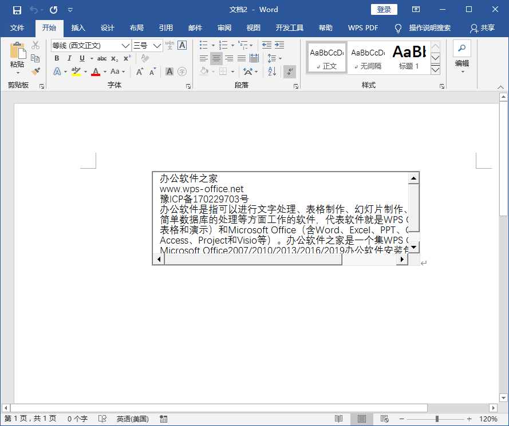Activate the Format Painter brush
The height and width of the screenshot is (426, 509).
pos(35,71)
